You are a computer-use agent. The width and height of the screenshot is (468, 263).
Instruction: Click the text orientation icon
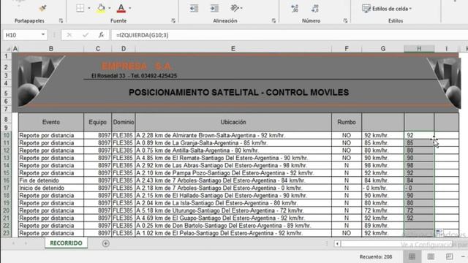tap(235, 8)
